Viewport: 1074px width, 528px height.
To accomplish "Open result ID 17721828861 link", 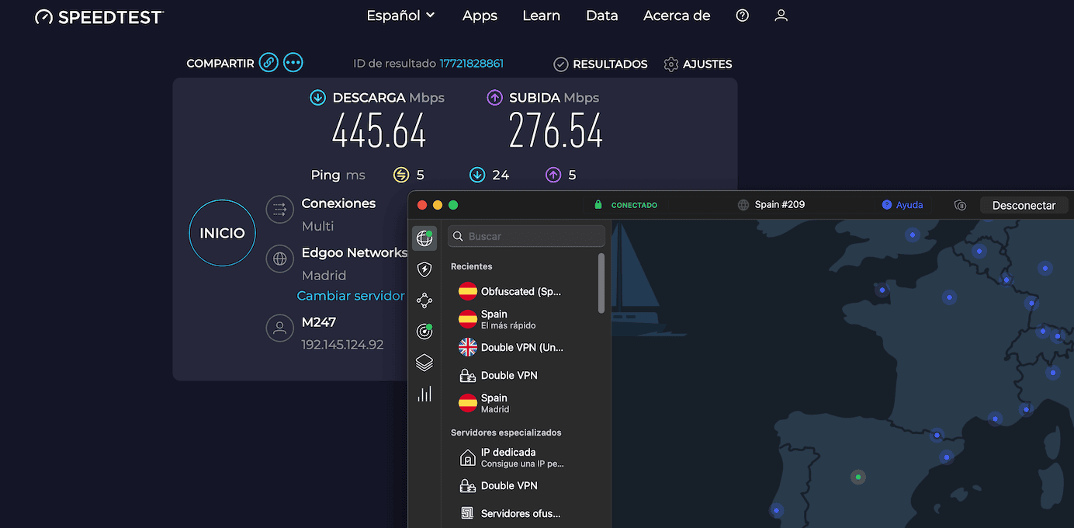I will coord(471,64).
